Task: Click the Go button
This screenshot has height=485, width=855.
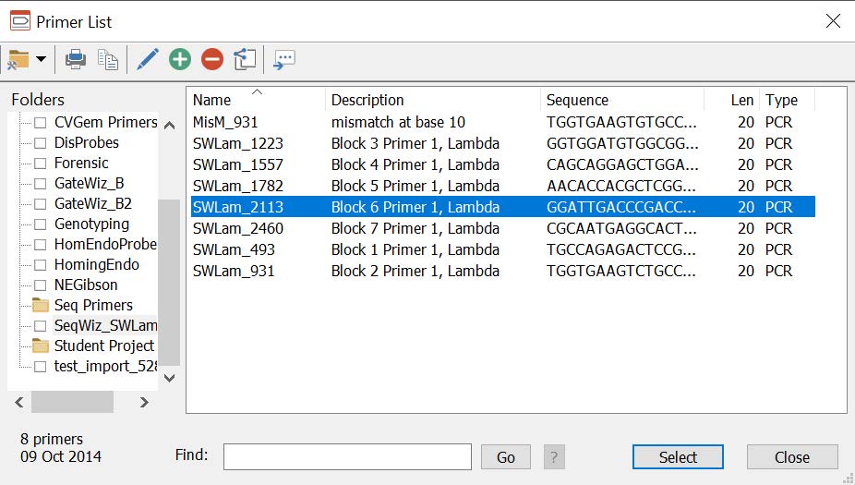Action: point(505,456)
